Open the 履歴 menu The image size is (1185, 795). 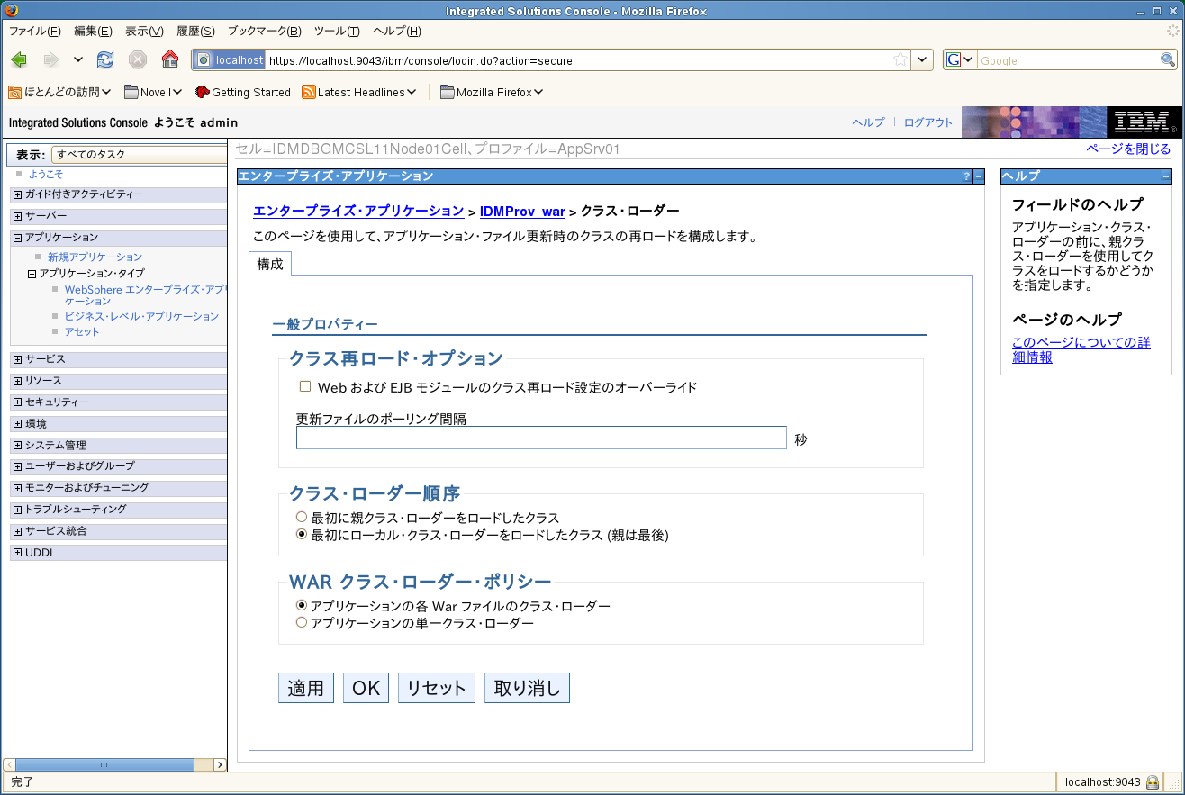tap(195, 31)
